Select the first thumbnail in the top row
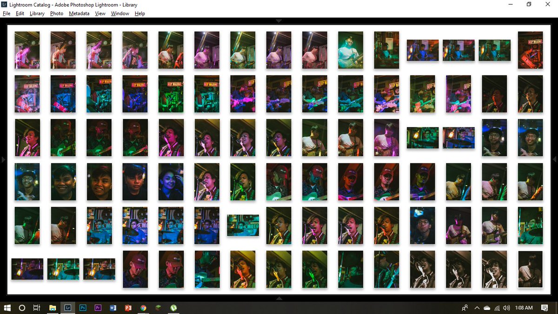 pos(27,50)
